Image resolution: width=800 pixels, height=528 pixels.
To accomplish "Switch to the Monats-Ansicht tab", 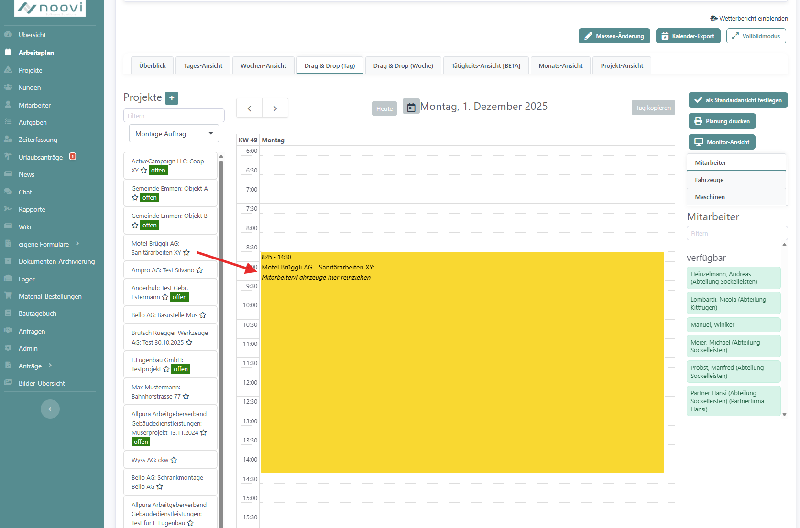I will pos(561,65).
